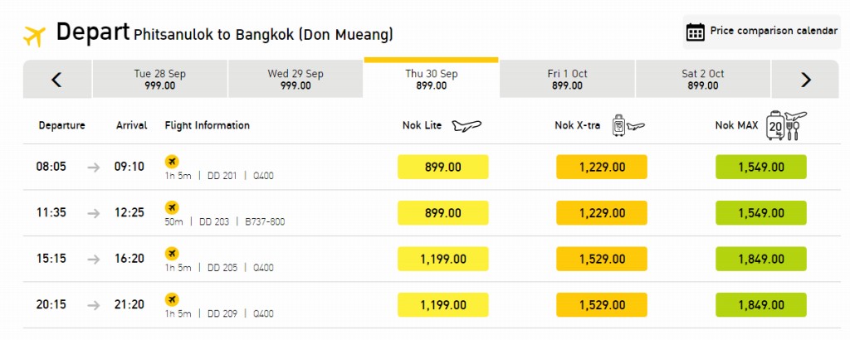Viewport: 850px width, 340px height.
Task: Choose Nok X-tra 1,229.00 for 11:35 flight
Action: 602,213
